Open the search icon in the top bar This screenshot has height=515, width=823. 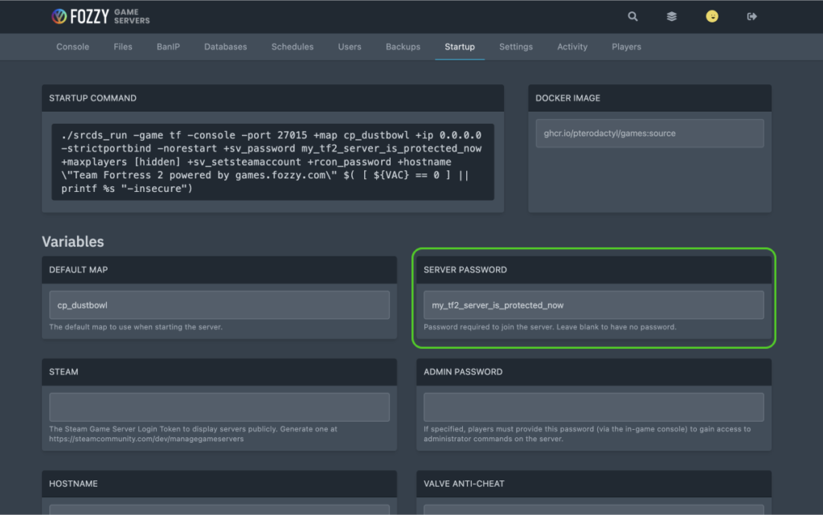coord(633,16)
